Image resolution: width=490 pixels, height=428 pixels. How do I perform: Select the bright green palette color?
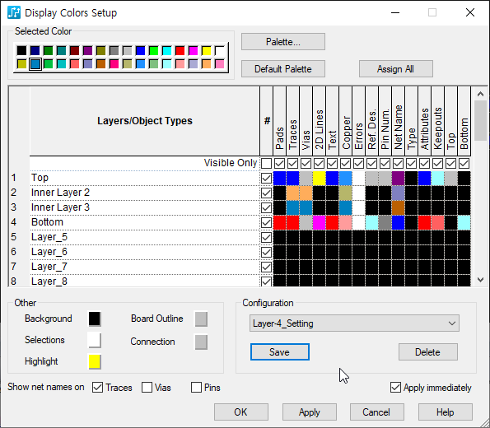pos(154,50)
